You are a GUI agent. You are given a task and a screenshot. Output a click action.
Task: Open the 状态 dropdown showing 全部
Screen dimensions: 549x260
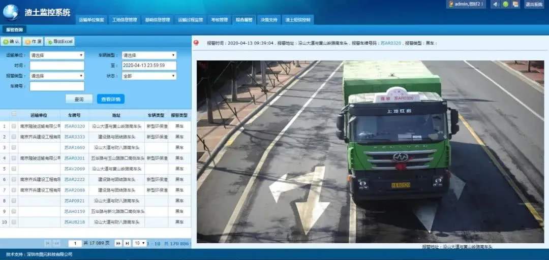149,76
